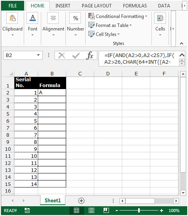Screen dimensions: 188x216
Task: Select the HOME ribbon tab
Action: pos(37,5)
